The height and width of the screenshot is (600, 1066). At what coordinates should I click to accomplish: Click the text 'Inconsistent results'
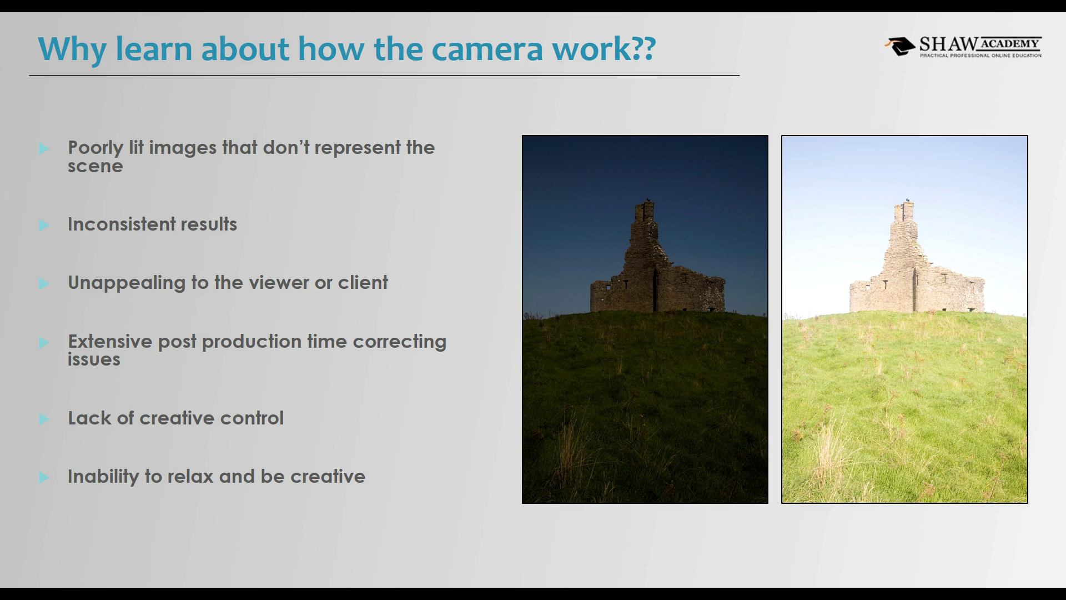[x=152, y=224]
